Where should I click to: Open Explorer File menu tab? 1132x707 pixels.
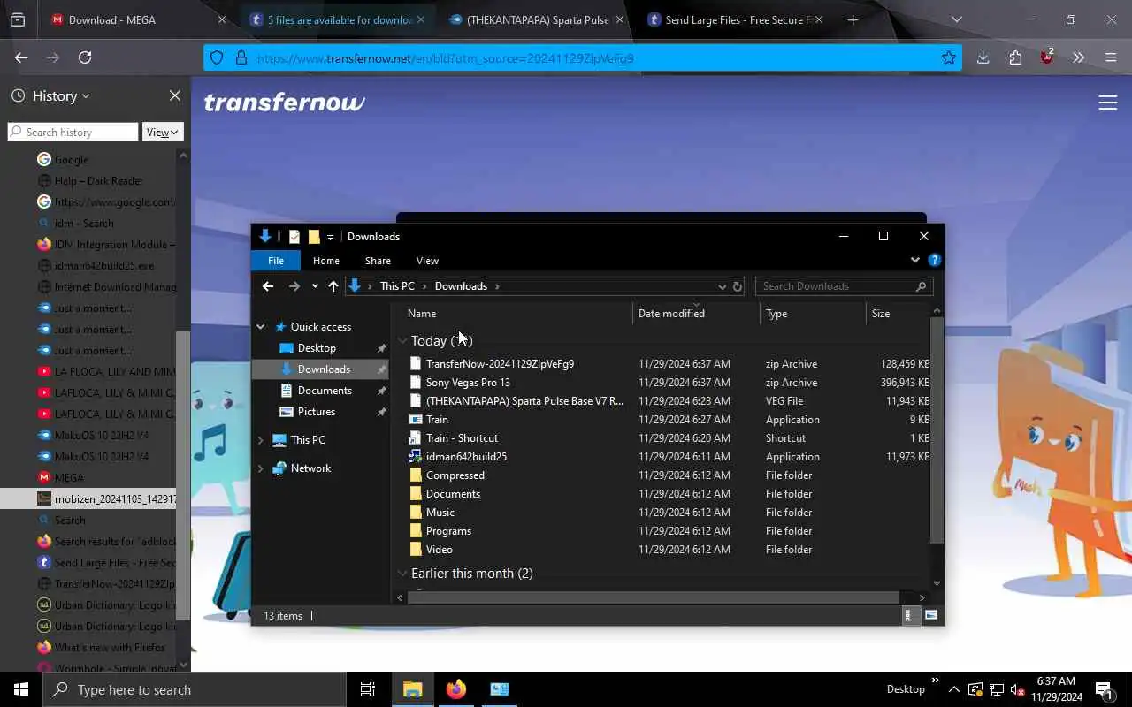[276, 261]
